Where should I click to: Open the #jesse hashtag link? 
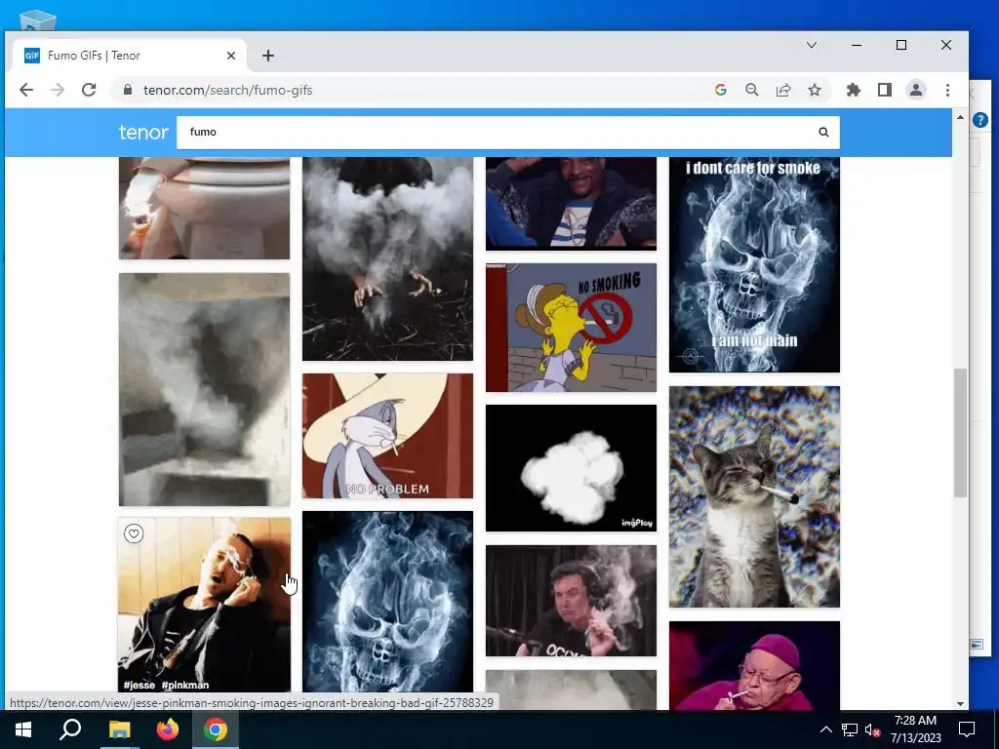139,685
